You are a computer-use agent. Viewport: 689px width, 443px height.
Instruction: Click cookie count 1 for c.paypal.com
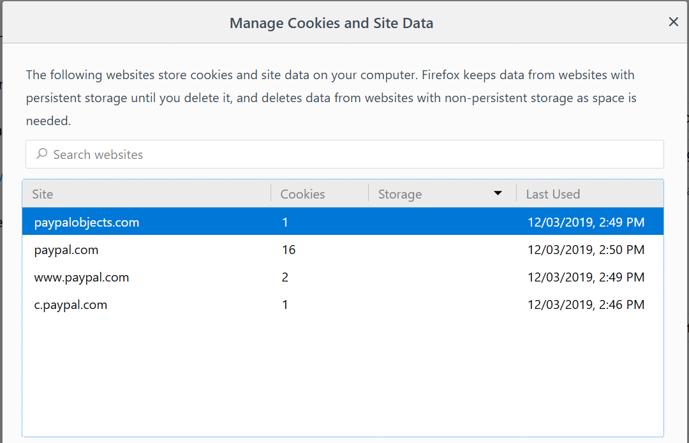tap(285, 304)
